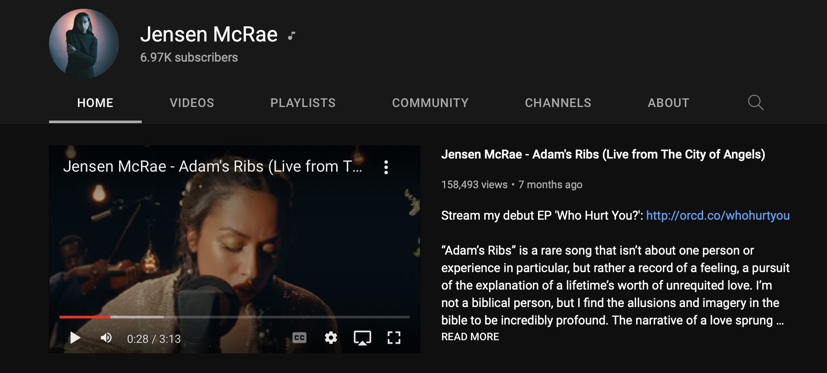827x373 pixels.
Task: Open the video settings gear menu
Action: [x=331, y=338]
